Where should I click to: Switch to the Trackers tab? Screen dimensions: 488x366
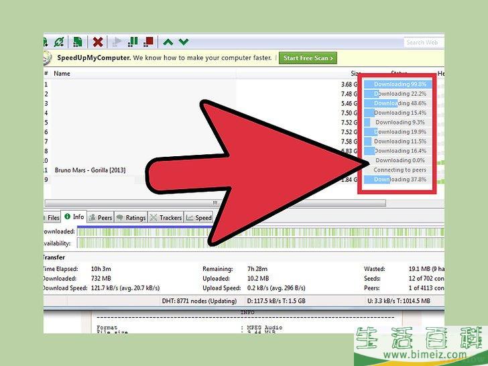pyautogui.click(x=166, y=218)
